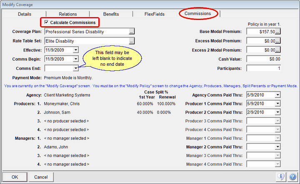Select manager name Adams, John
300x184 pixels.
pyautogui.click(x=56, y=147)
